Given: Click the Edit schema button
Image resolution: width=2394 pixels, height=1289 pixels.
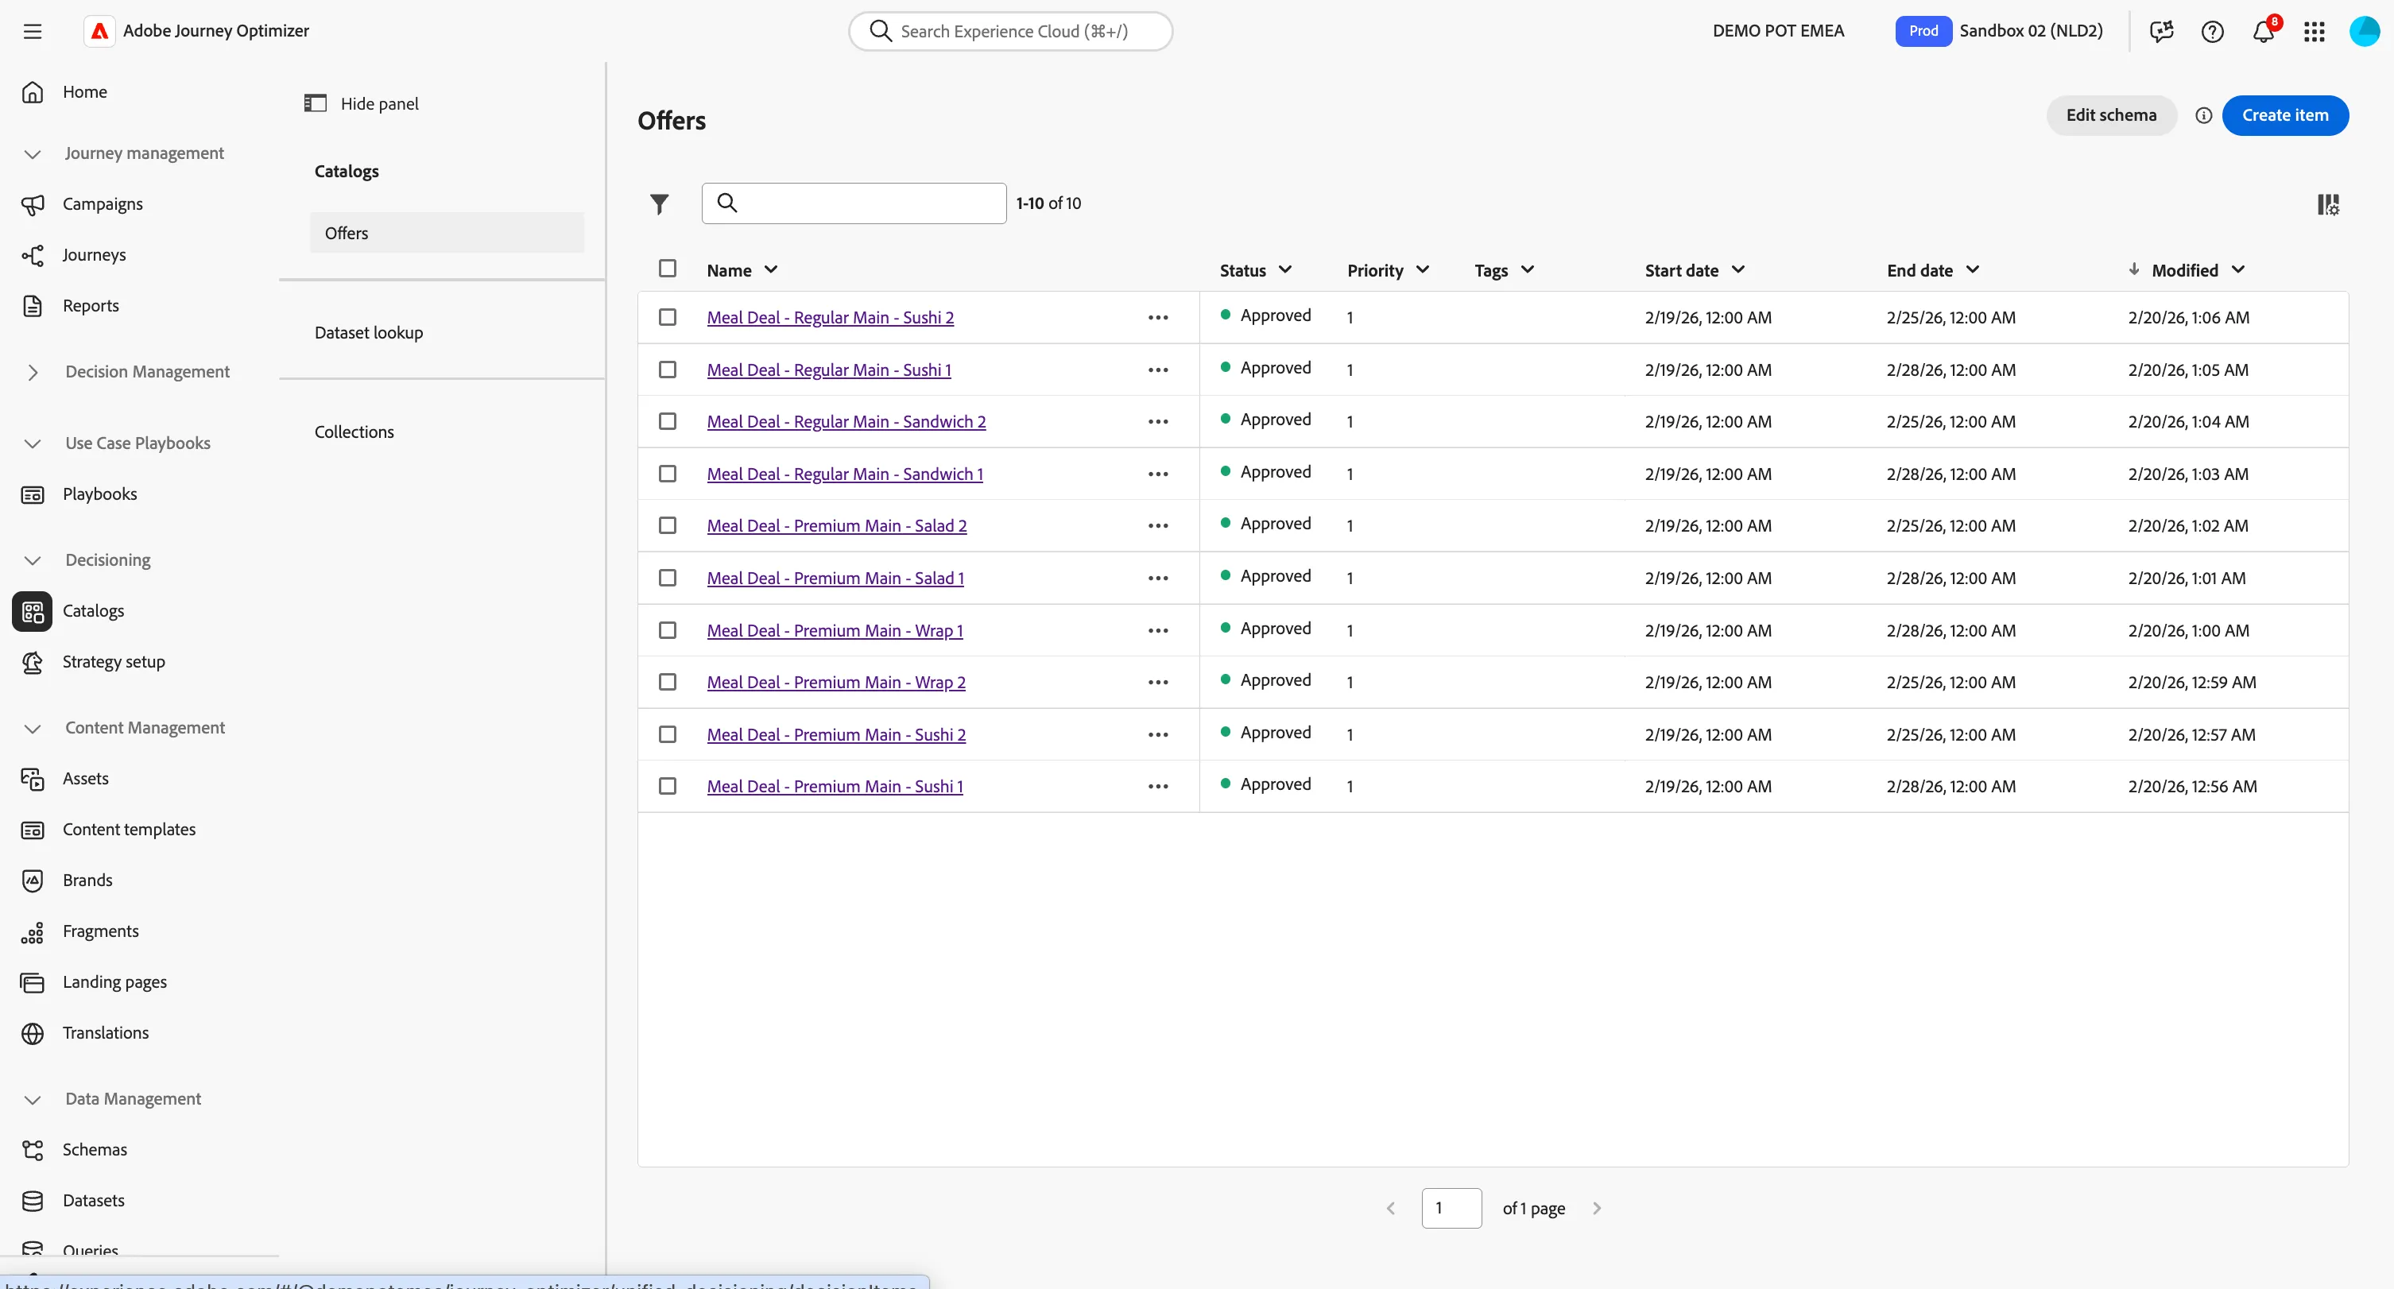Looking at the screenshot, I should [x=2110, y=115].
